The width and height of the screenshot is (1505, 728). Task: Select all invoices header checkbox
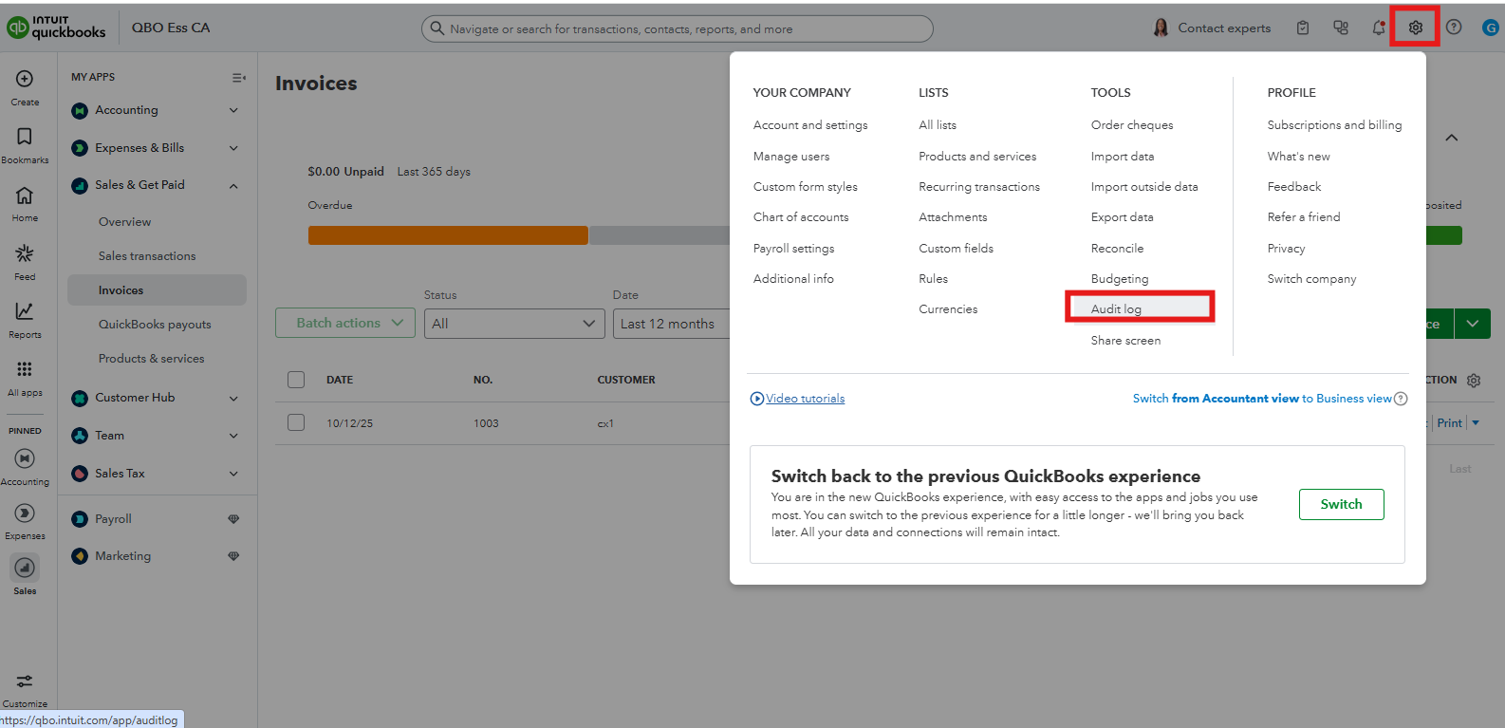(x=296, y=380)
